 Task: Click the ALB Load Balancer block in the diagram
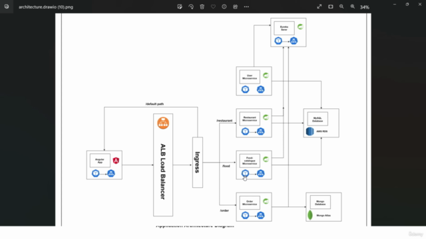click(x=163, y=165)
